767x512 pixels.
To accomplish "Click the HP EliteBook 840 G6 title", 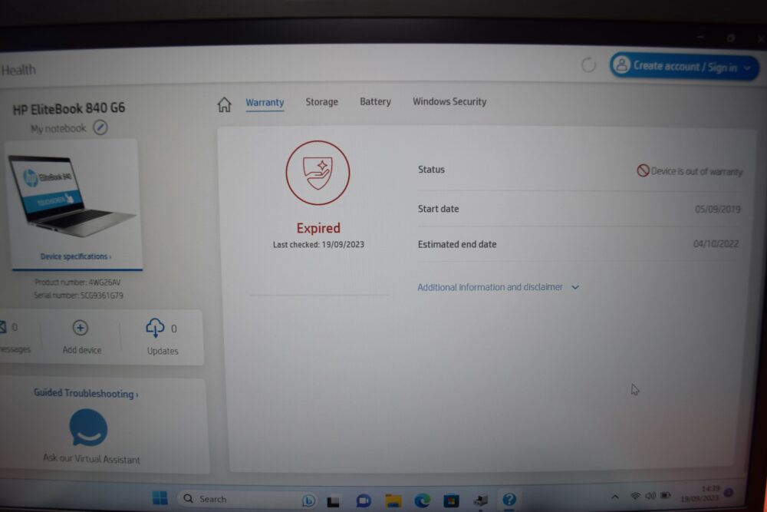I will point(68,109).
